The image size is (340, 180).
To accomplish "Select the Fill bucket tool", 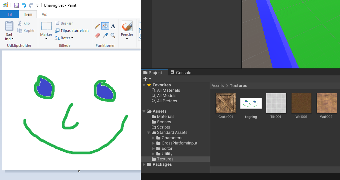I will coord(105,26).
